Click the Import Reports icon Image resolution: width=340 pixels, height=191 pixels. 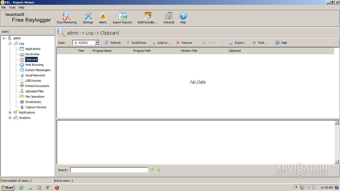click(122, 18)
